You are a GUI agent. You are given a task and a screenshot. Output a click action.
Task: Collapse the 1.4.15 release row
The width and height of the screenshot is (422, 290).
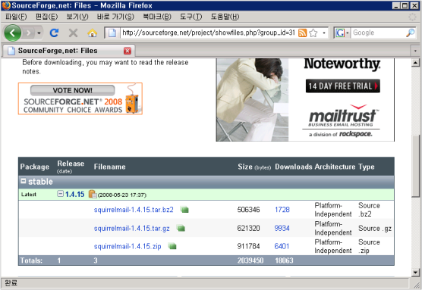coord(60,194)
